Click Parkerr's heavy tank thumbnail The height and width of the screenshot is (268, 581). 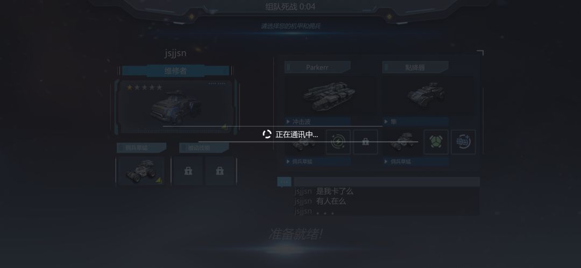pyautogui.click(x=329, y=95)
